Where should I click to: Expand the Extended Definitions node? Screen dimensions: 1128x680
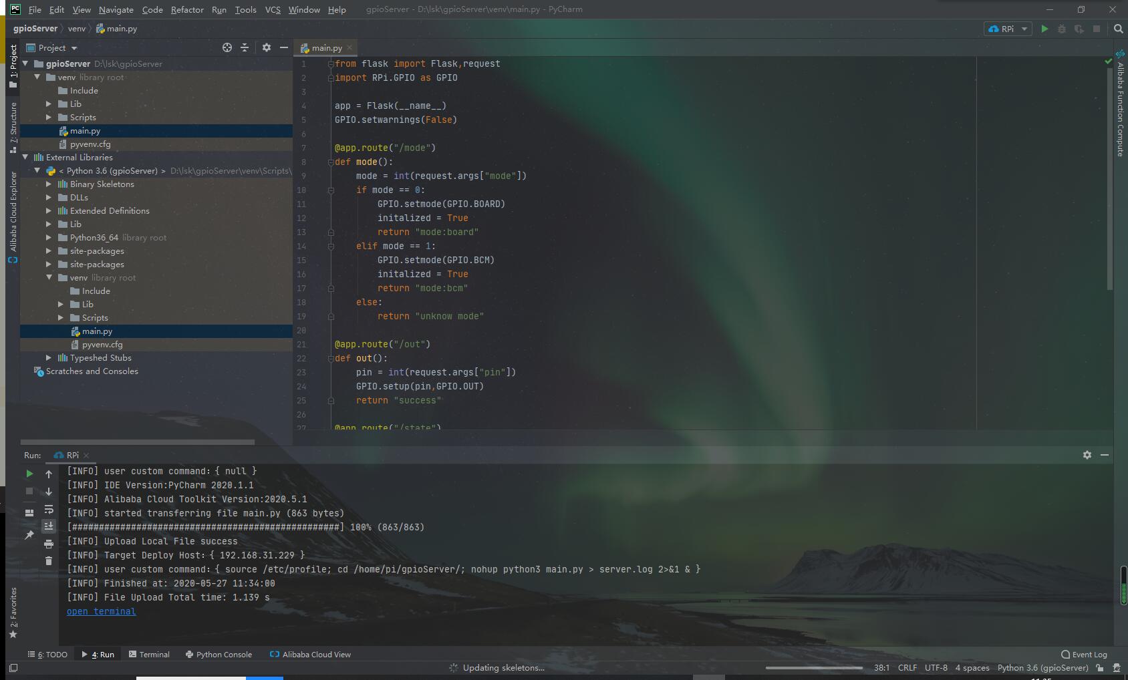click(x=49, y=210)
